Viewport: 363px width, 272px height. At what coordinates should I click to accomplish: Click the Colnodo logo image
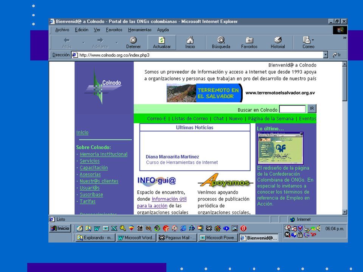(x=103, y=86)
